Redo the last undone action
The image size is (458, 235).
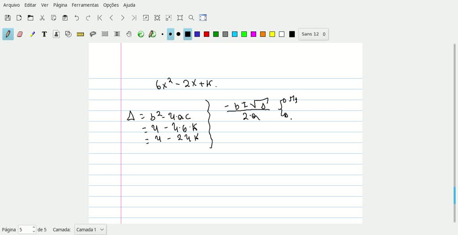pos(88,18)
